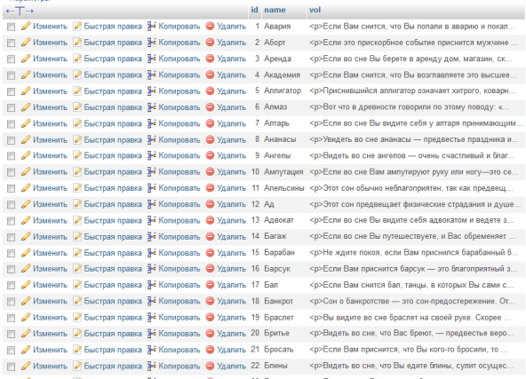
Task: Click Изменить link for row Банкрот
Action: coord(50,301)
